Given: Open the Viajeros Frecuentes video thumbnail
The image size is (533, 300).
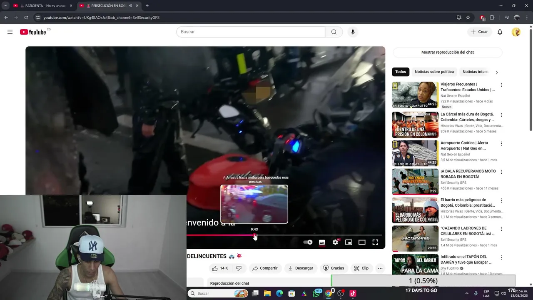Looking at the screenshot, I should coord(415,95).
